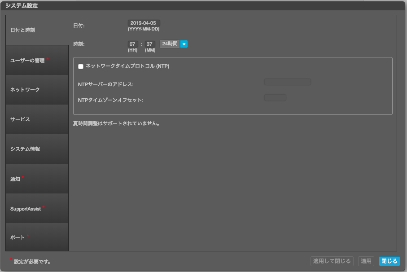The width and height of the screenshot is (407, 272).
Task: Open the ユーザーの管理 tab
Action: 37,60
